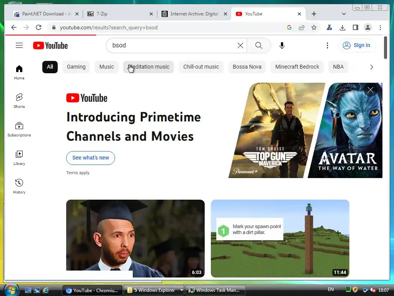
Task: Go back with browser back arrow
Action: pos(14,27)
